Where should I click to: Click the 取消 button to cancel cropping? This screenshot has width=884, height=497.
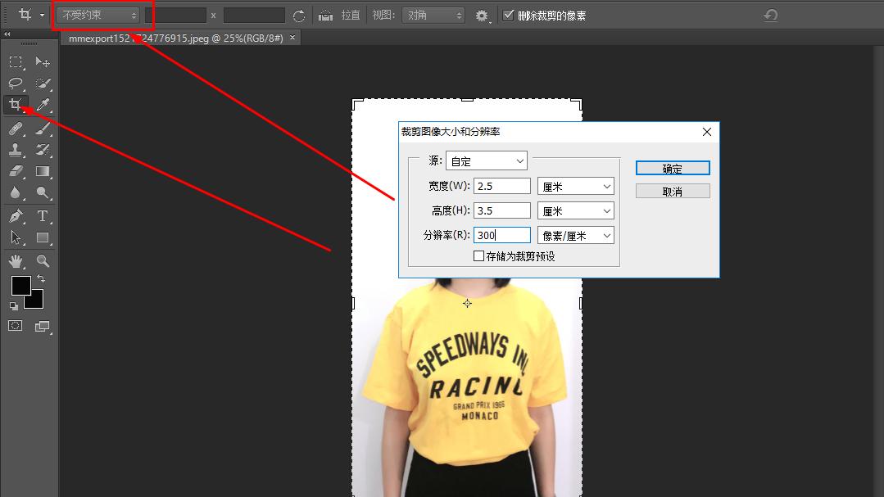[x=672, y=190]
